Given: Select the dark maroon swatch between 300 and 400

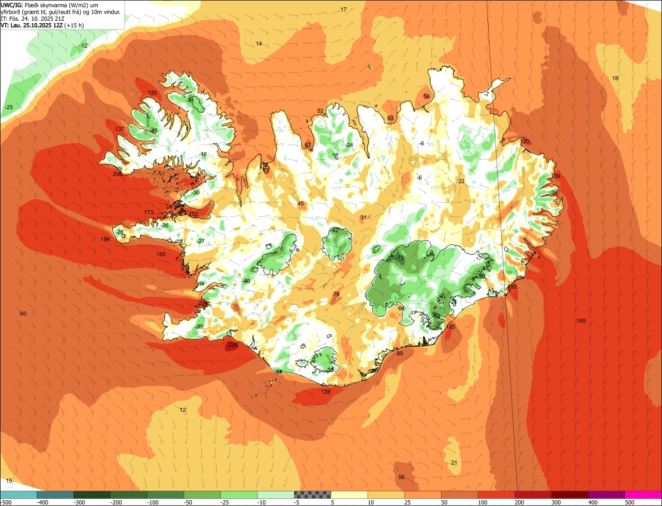Looking at the screenshot, I should (x=570, y=495).
